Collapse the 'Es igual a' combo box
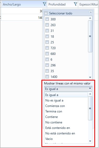The height and width of the screenshot is (148, 99). (x=68, y=89)
